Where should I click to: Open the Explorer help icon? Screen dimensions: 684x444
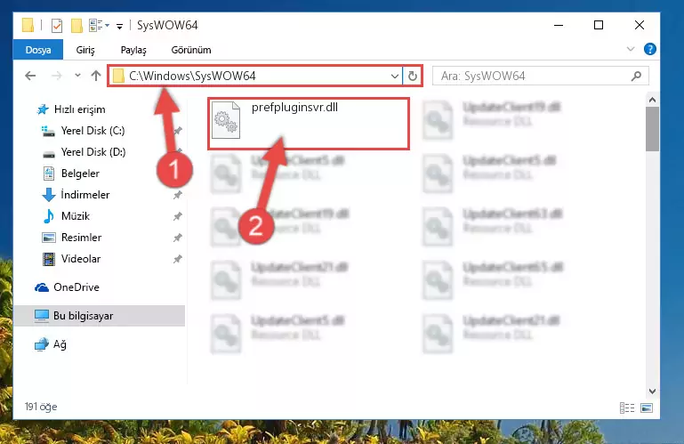tap(649, 49)
